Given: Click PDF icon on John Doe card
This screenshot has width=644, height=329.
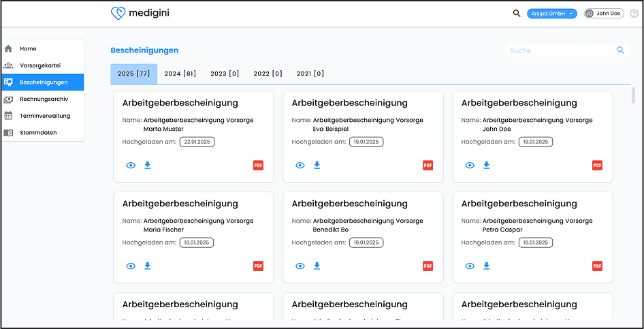Looking at the screenshot, I should (597, 166).
